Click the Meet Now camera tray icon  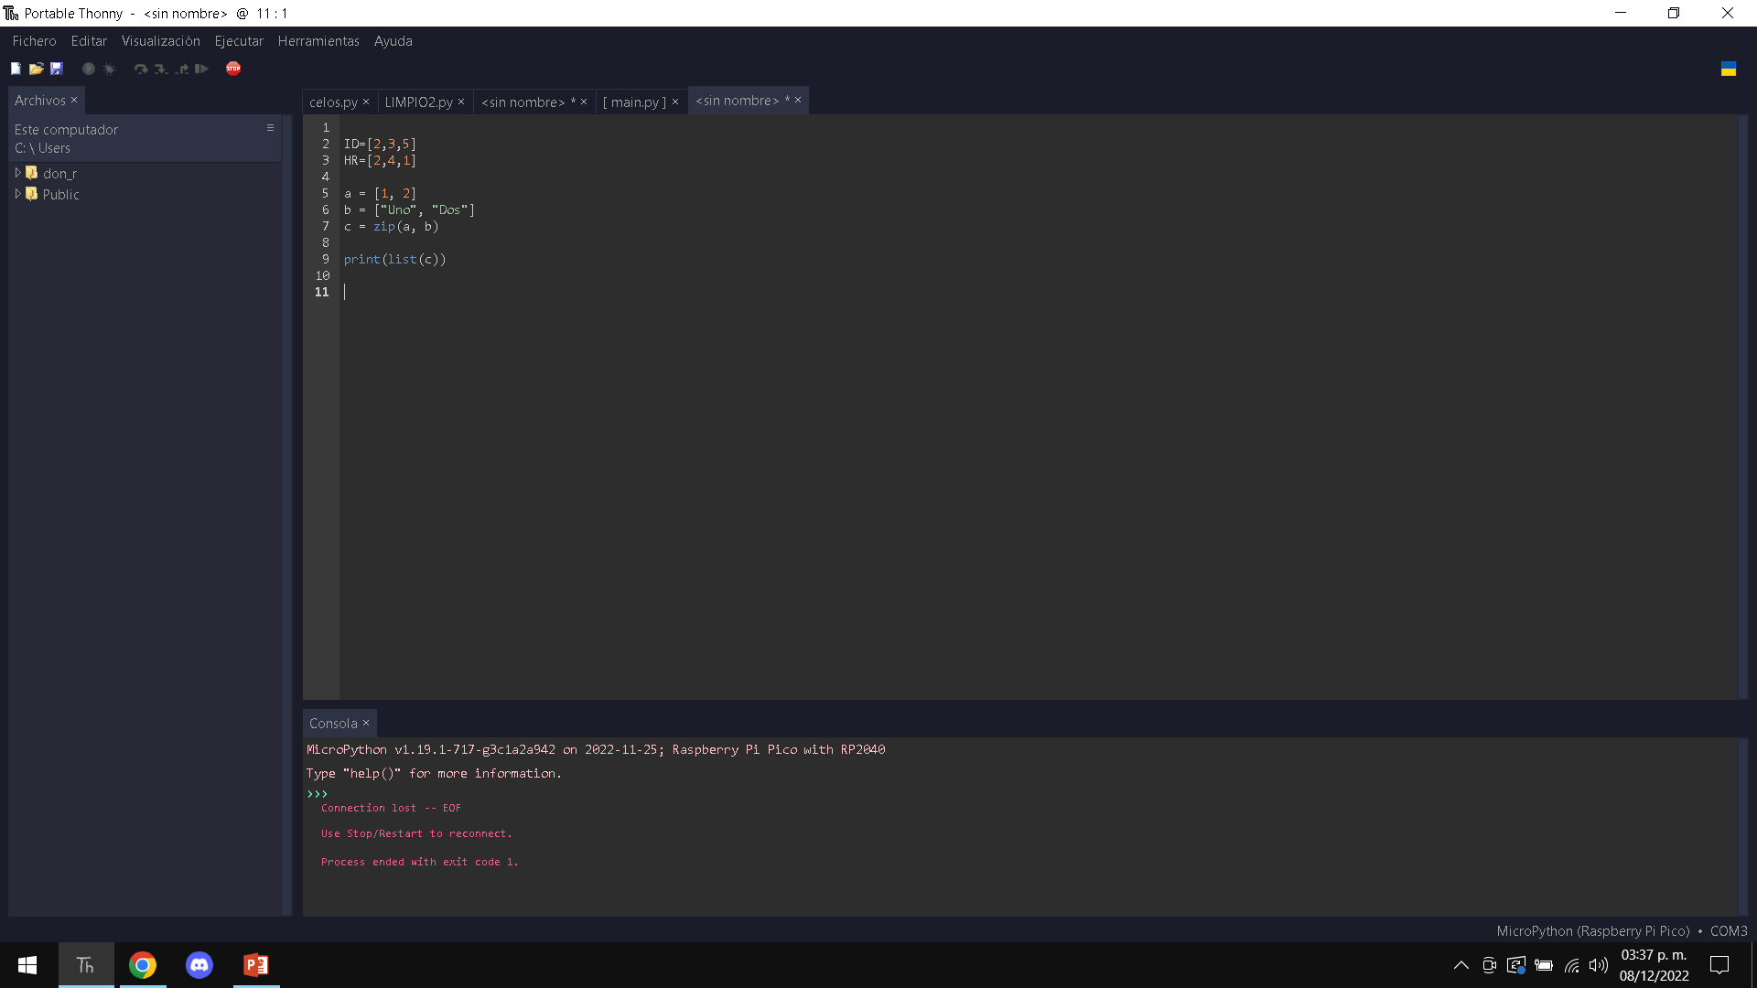point(1489,965)
